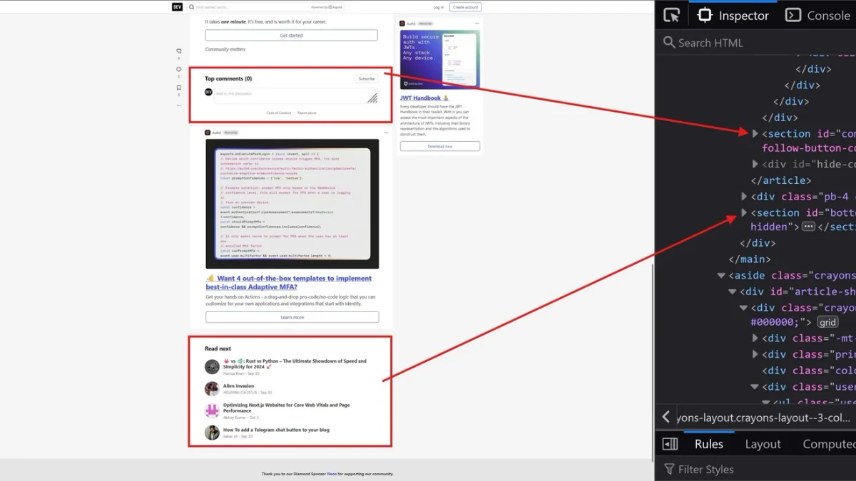Toggle the grid badge in the HTML tree
The image size is (856, 481).
[827, 322]
